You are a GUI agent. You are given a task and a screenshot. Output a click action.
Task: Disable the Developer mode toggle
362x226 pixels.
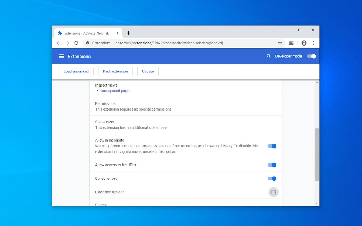click(311, 56)
